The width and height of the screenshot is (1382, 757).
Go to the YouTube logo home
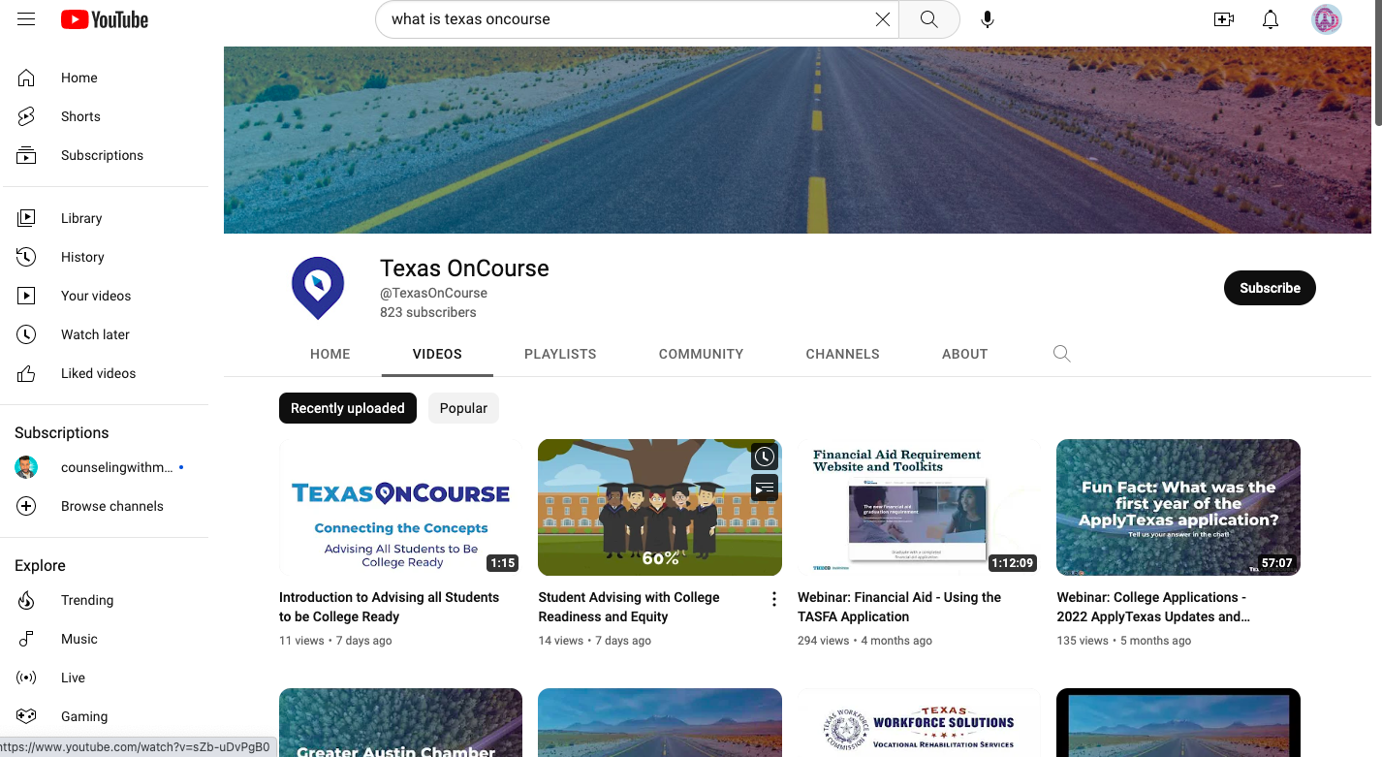105,19
